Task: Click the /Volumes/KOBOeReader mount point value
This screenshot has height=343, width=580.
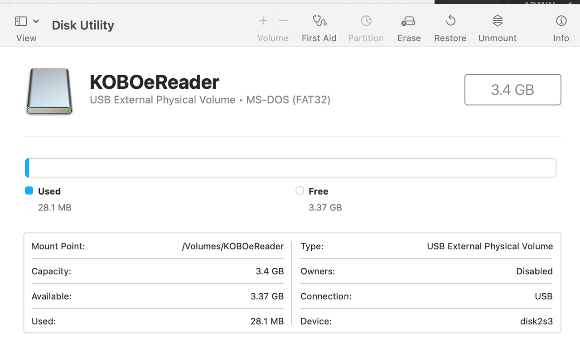Action: pyautogui.click(x=233, y=246)
